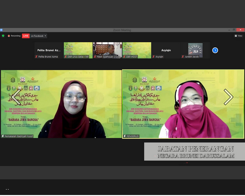
Task: Click muted mic icon beside DBP HOST
Action: coord(124,56)
